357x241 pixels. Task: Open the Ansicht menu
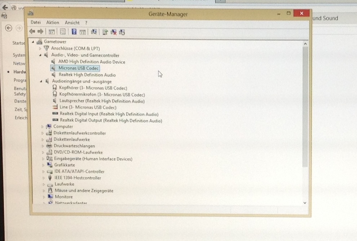pos(72,22)
